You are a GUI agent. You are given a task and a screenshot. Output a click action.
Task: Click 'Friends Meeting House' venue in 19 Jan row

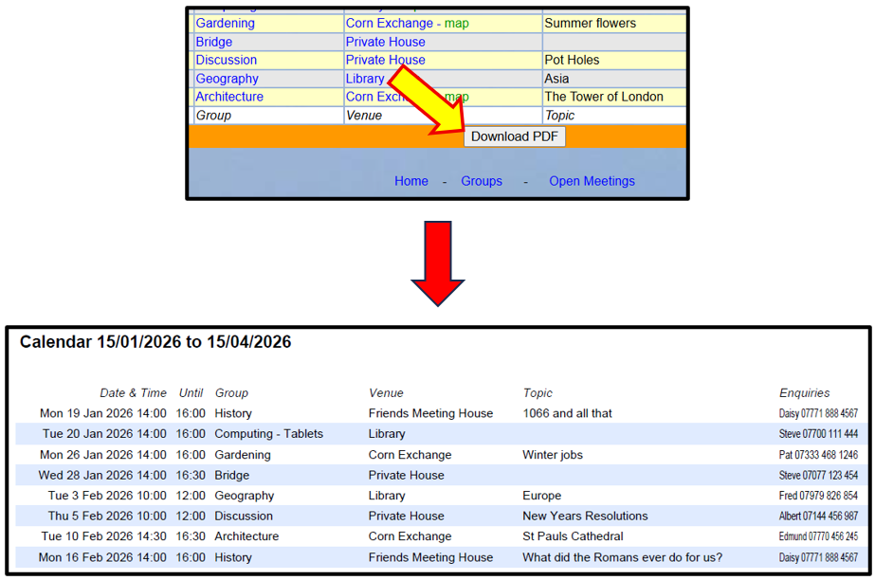(430, 414)
